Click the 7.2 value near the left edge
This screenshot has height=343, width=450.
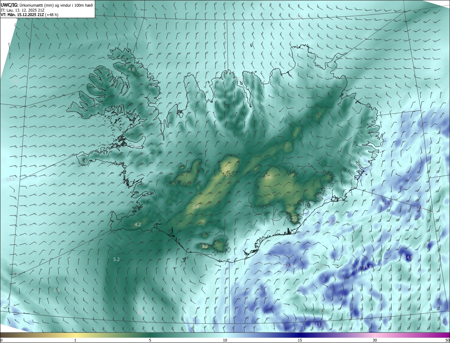pyautogui.click(x=15, y=275)
